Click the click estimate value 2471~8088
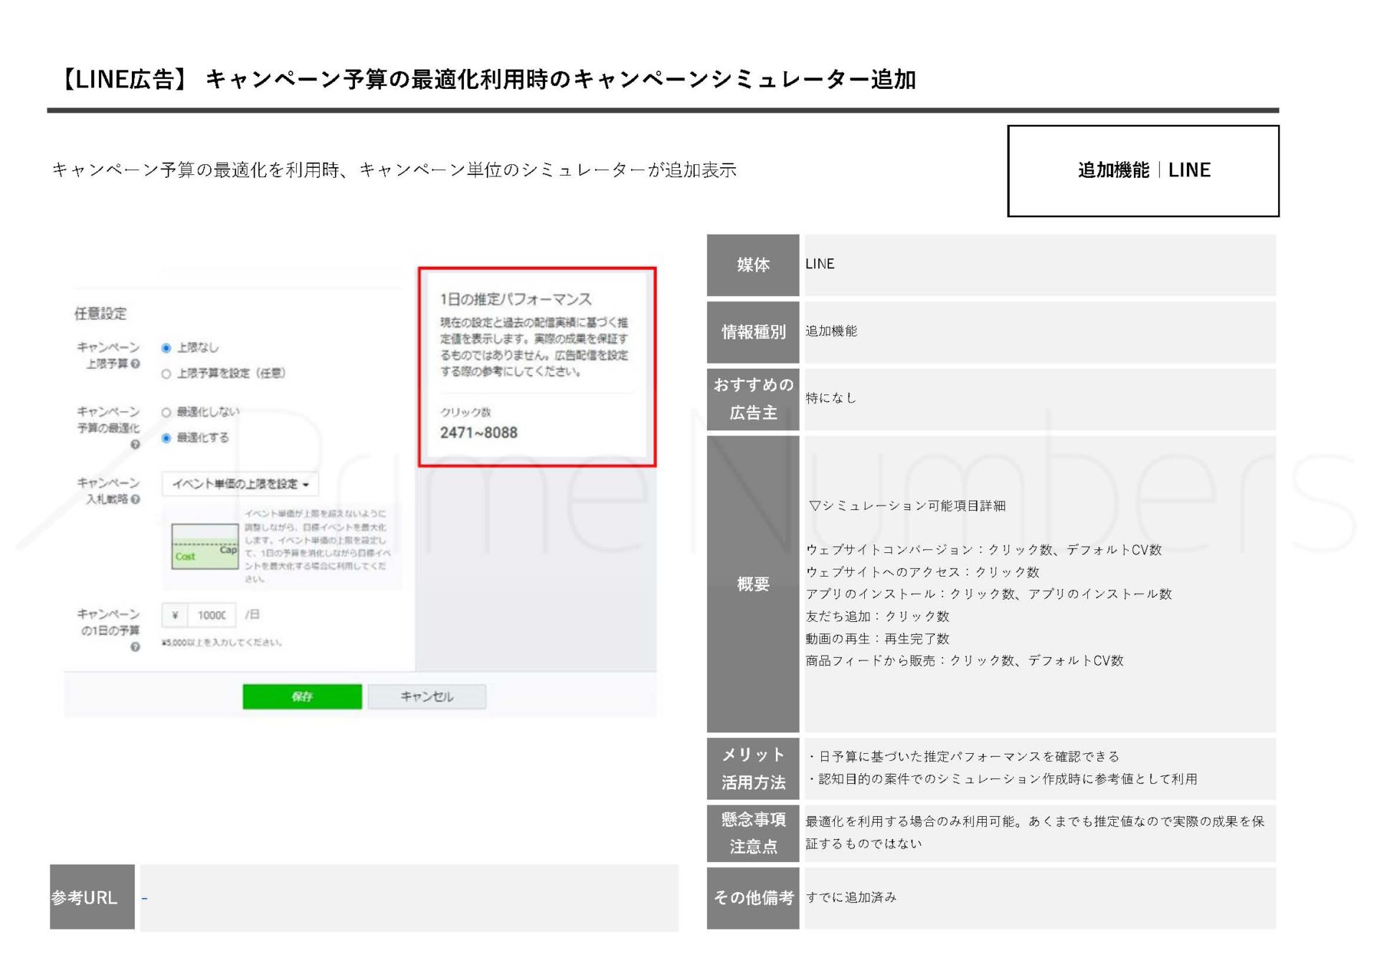Image resolution: width=1377 pixels, height=974 pixels. click(478, 432)
